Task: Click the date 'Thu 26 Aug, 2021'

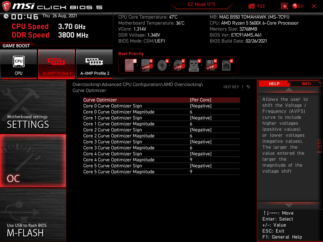Action: 60,16
